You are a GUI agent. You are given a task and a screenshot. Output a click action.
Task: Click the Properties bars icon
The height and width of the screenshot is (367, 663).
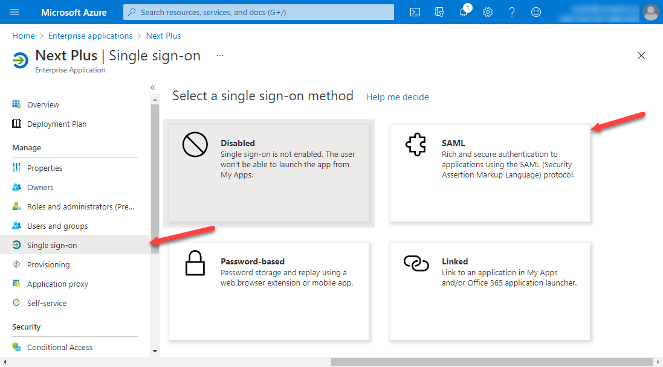[16, 168]
